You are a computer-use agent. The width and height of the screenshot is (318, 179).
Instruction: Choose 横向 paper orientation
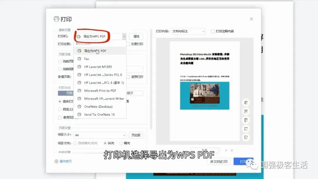point(121,143)
